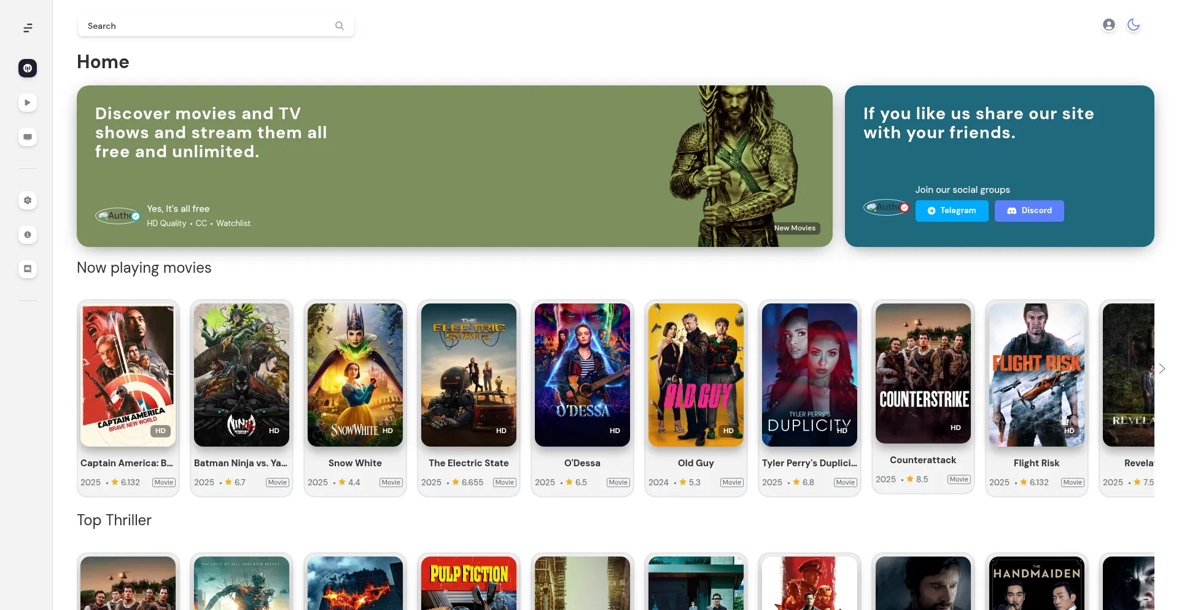Open the user account profile icon
The width and height of the screenshot is (1179, 610).
pyautogui.click(x=1109, y=25)
